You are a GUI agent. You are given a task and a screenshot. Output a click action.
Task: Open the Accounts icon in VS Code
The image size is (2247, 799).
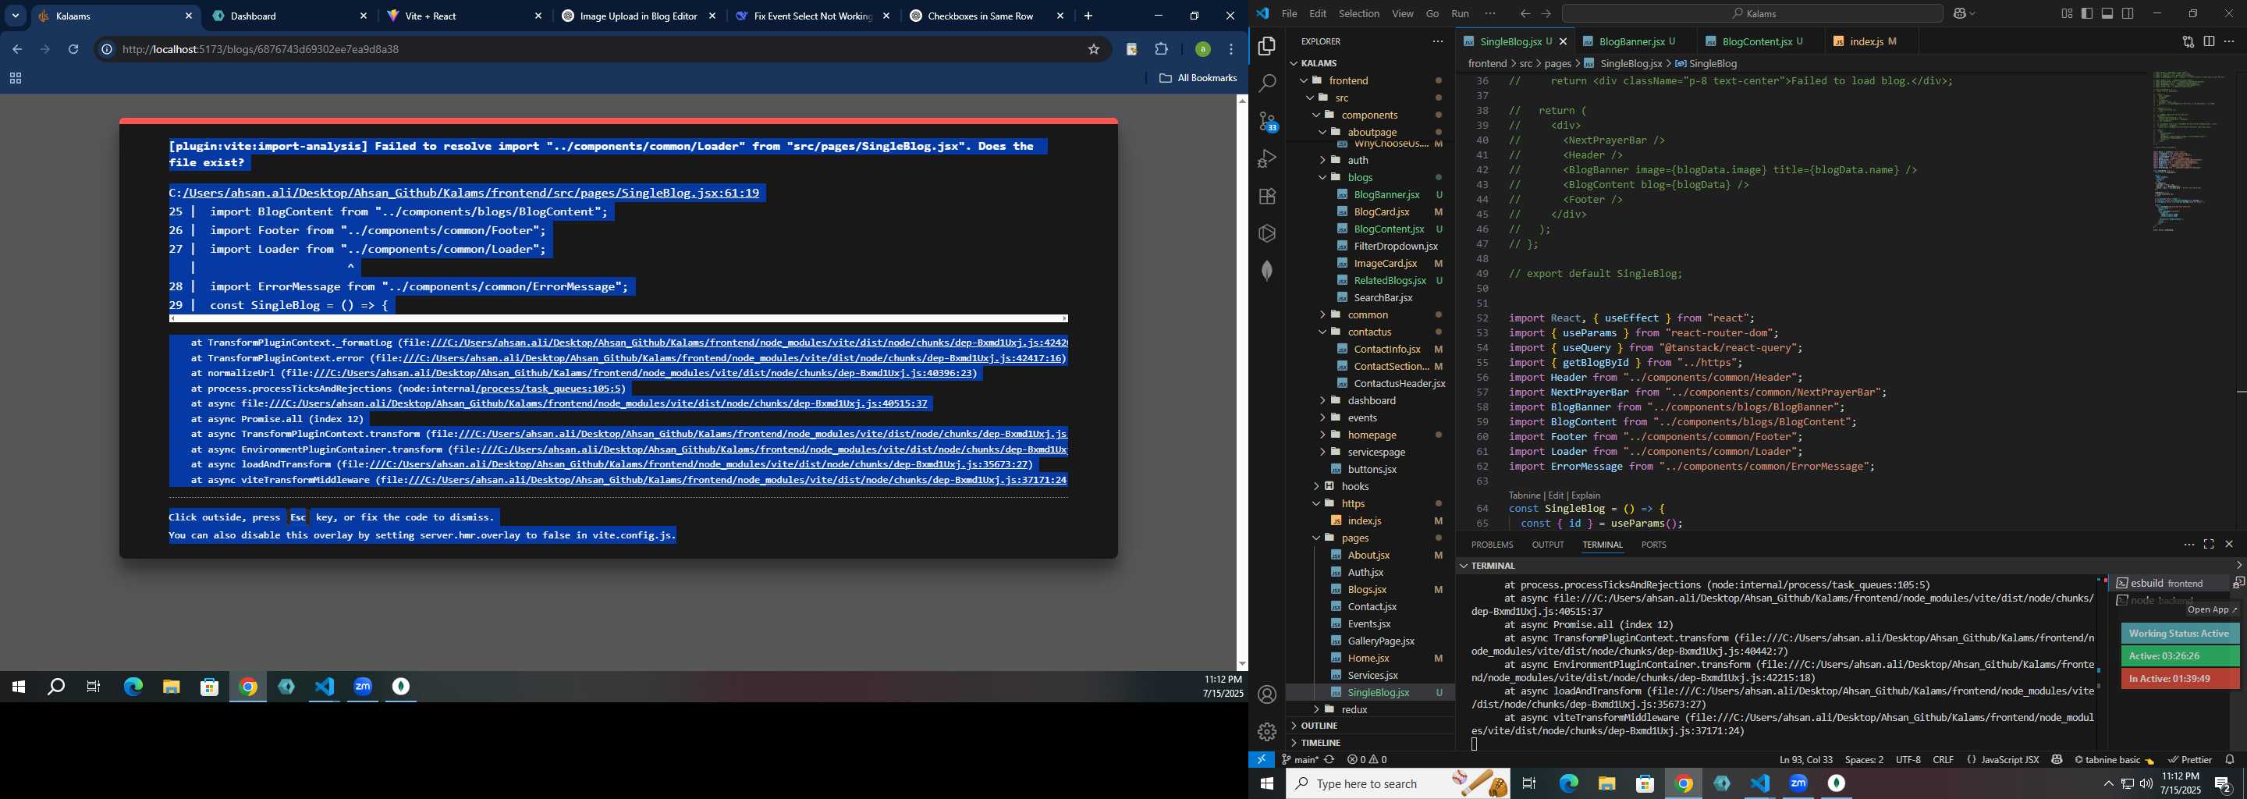[1266, 695]
